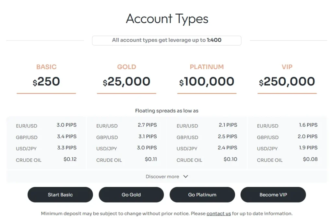332x223 pixels.
Task: Click the $250,000 VIP deposit amount
Action: 287,82
